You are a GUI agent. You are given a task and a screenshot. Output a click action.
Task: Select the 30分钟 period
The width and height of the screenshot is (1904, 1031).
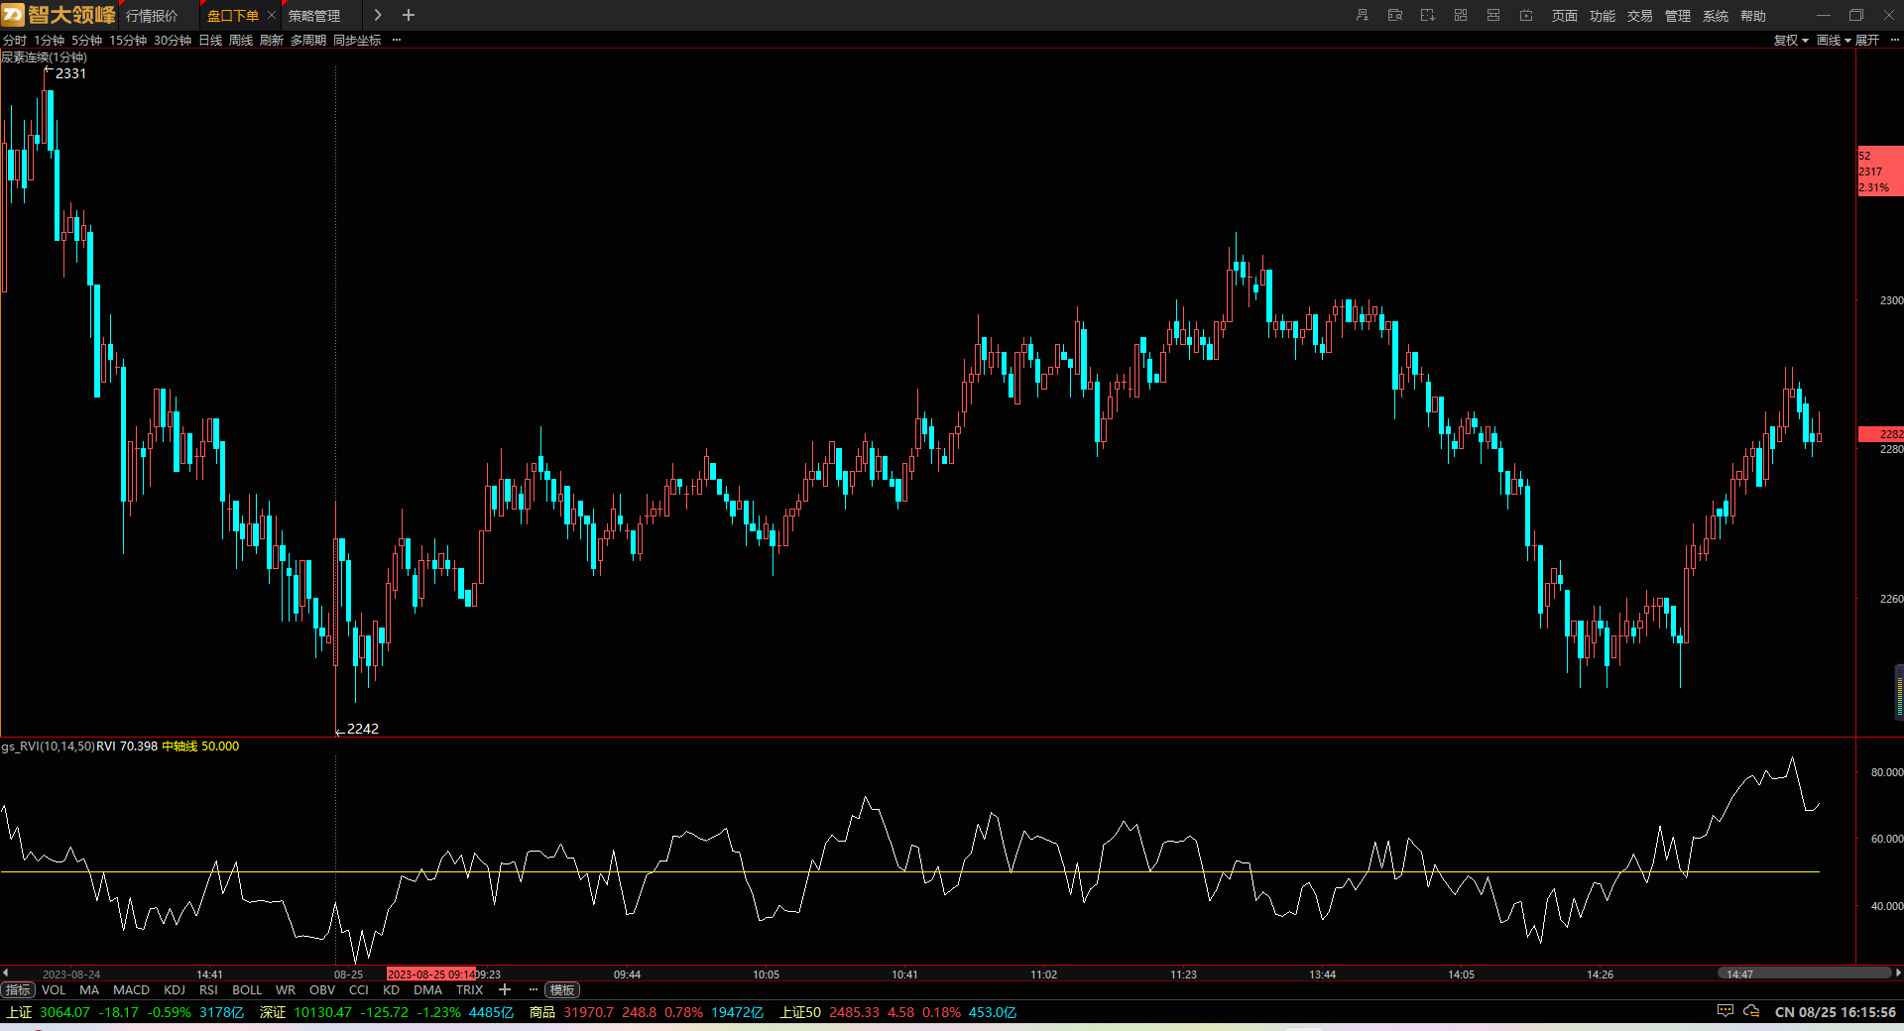173,40
